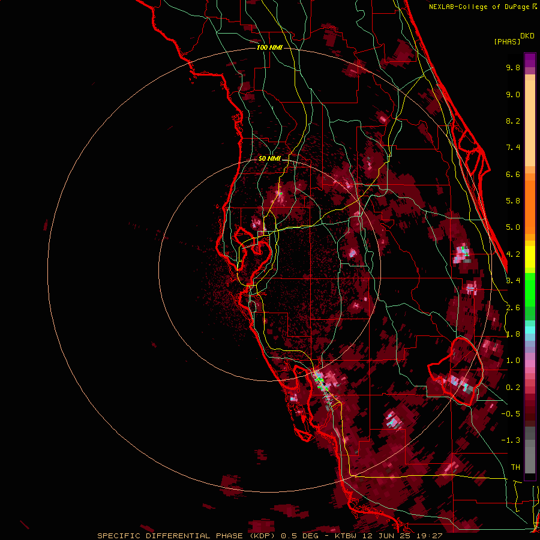Viewport: 540px width, 540px height.
Task: Click the 5.8 scale value
Action: pos(513,201)
